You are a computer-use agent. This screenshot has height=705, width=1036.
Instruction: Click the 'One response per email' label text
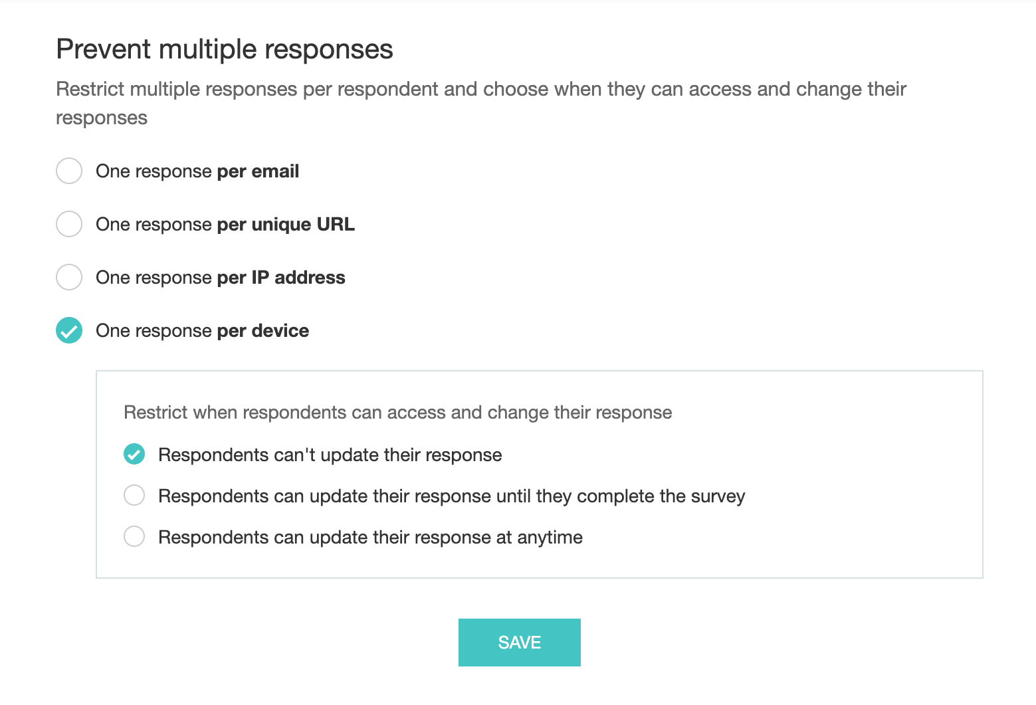(197, 171)
